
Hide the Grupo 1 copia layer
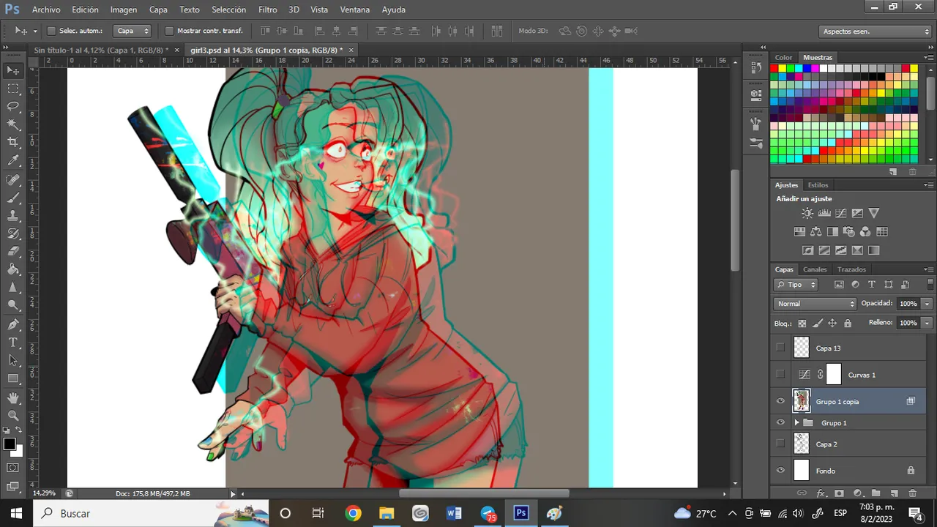point(780,401)
